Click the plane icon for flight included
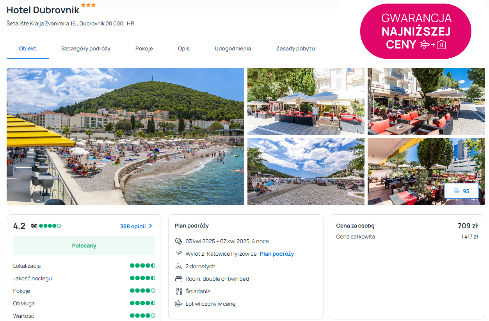 pyautogui.click(x=179, y=304)
